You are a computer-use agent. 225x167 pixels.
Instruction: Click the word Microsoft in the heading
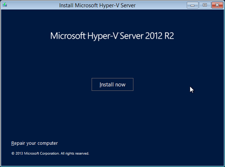coord(67,36)
